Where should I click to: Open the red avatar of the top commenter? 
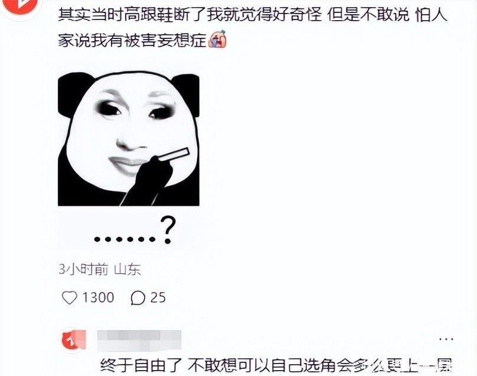[x=19, y=5]
